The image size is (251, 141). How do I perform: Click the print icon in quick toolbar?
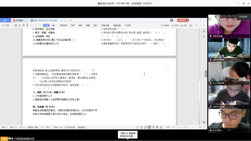(23, 25)
